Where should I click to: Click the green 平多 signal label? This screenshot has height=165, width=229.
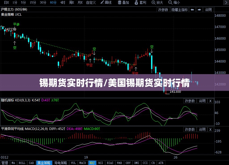tap(16, 24)
